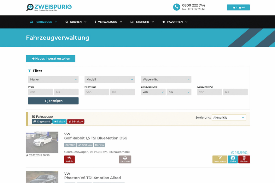
Task: Focus the Leistung (PS) bis field
Action: click(235, 92)
